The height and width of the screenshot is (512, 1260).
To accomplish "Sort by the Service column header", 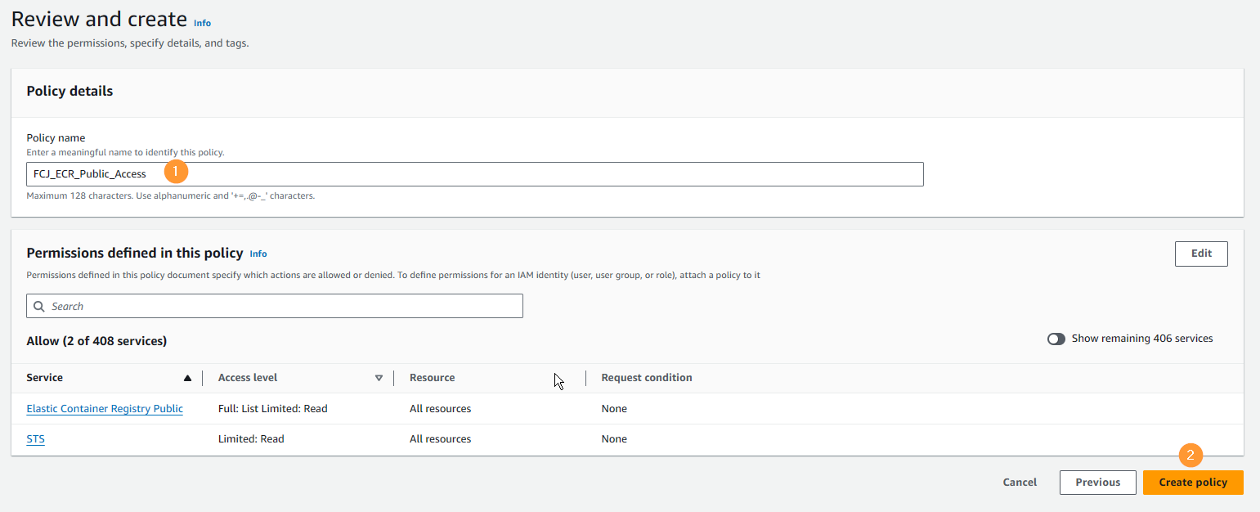I will (45, 378).
